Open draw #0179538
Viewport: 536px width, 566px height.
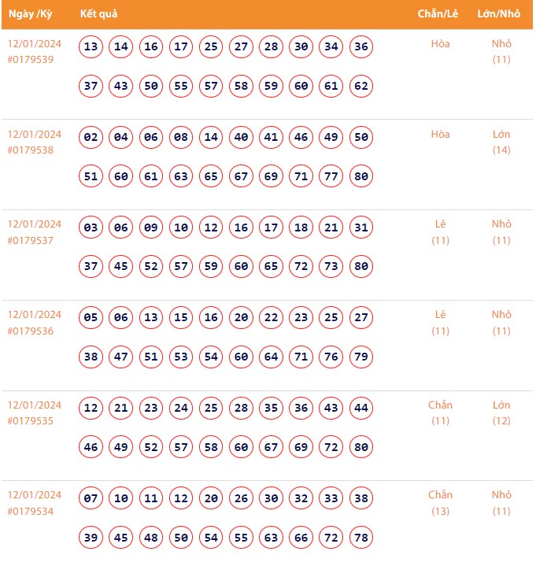click(31, 150)
